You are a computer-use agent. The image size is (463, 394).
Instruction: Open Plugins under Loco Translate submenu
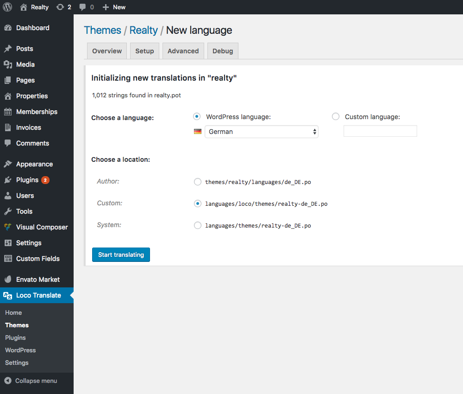pos(15,338)
